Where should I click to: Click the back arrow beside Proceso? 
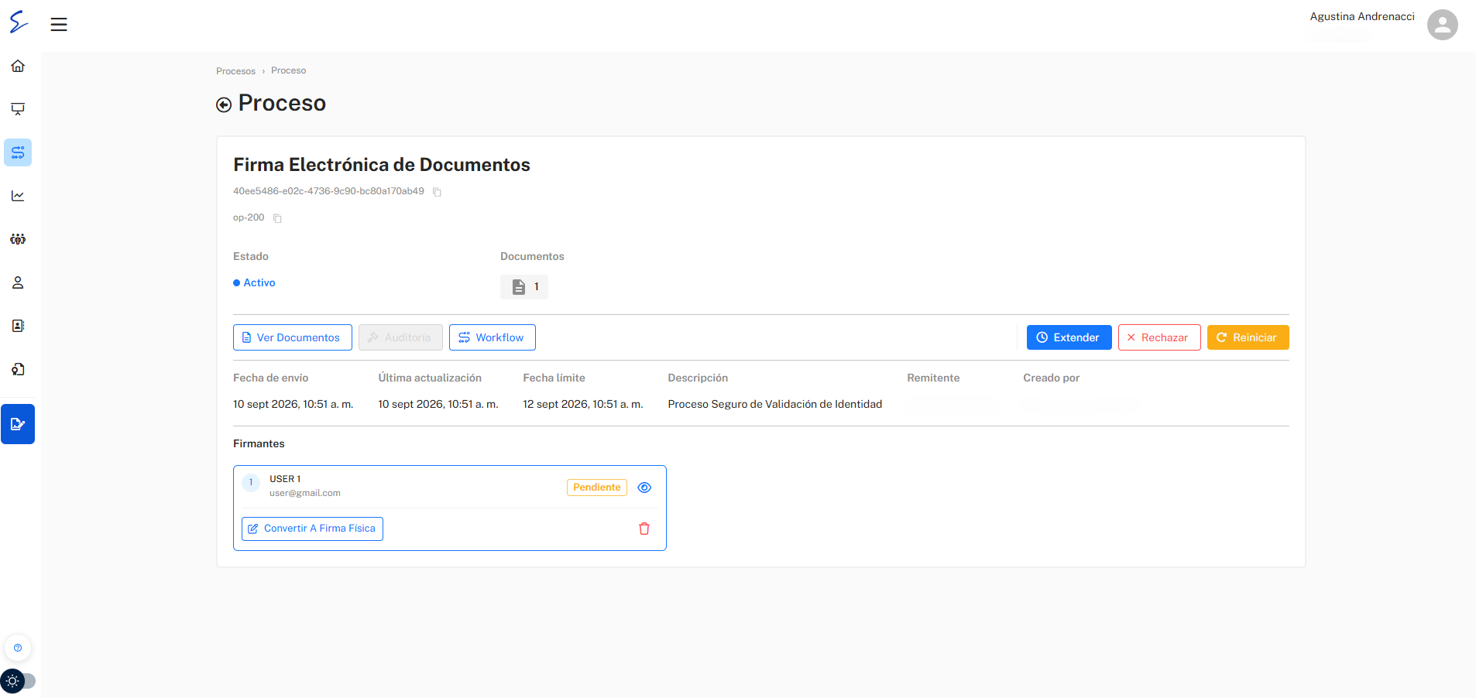224,104
